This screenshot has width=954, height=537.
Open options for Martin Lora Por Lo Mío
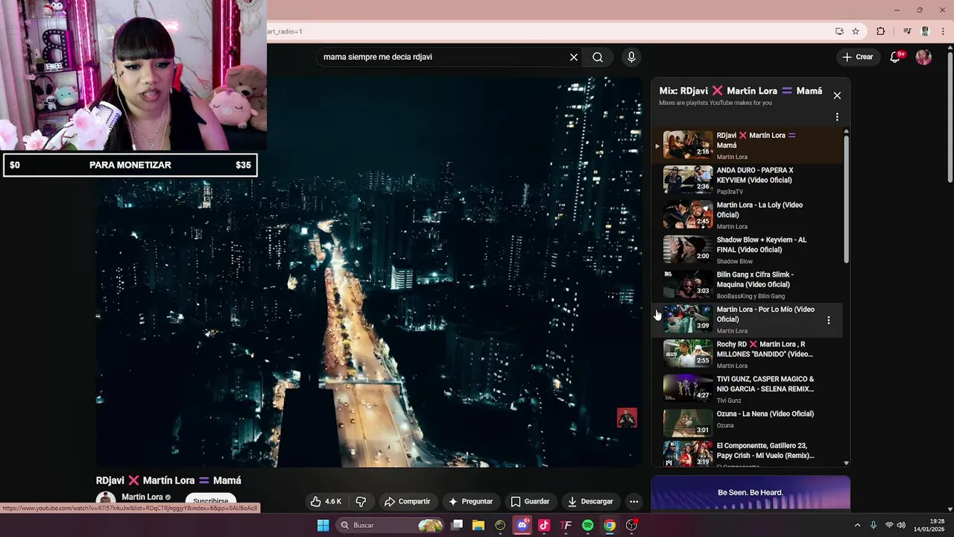828,320
